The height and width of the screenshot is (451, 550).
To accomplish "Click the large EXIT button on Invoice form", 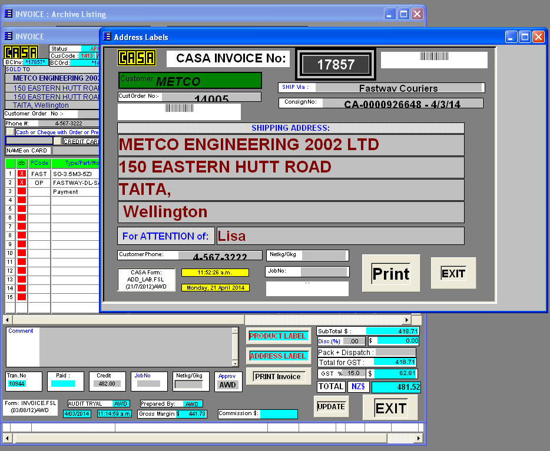I will [390, 408].
